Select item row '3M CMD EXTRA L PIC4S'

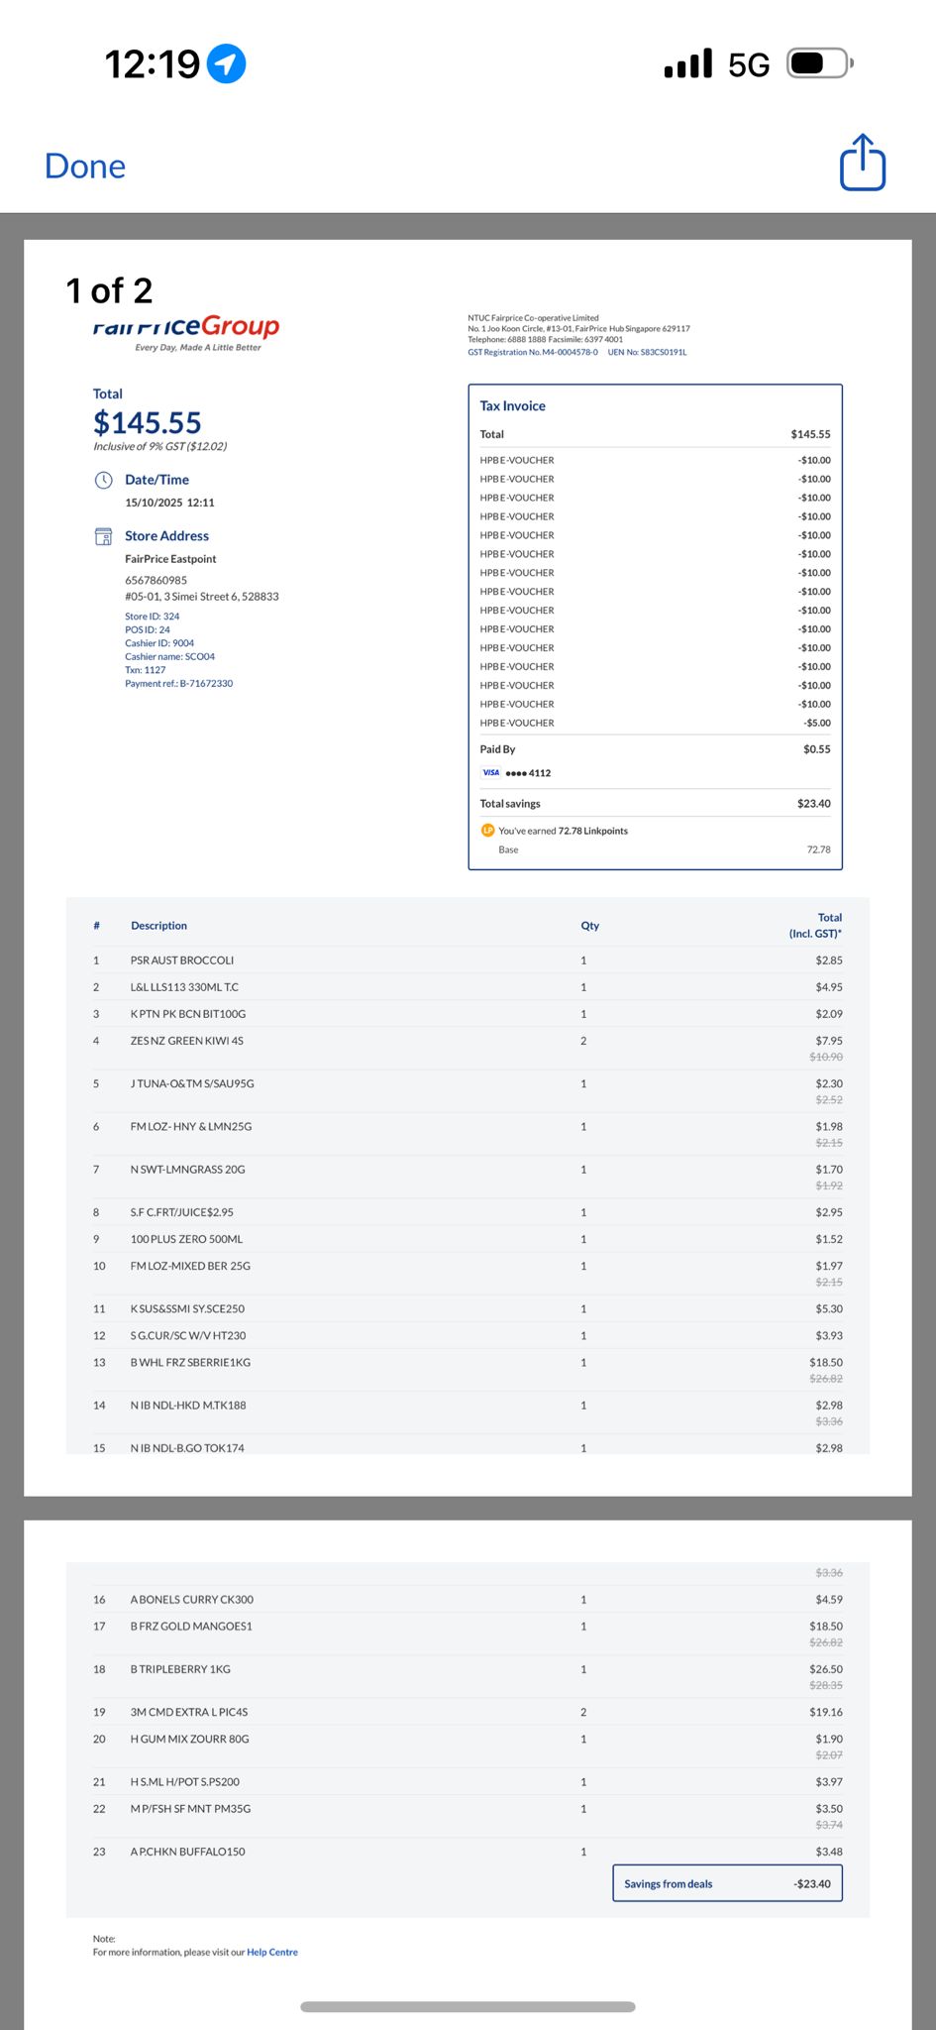(x=468, y=1713)
